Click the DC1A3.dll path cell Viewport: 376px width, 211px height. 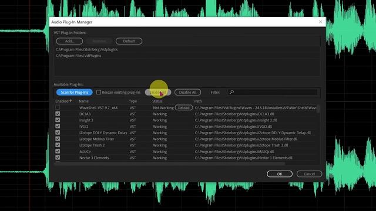[234, 114]
